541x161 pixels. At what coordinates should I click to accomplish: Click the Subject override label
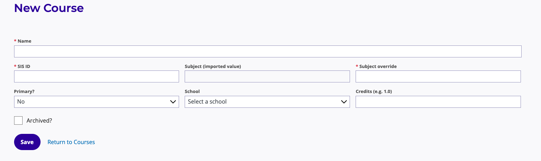[x=378, y=66]
